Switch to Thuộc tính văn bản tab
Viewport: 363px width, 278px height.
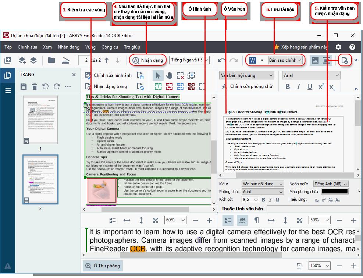[x=242, y=209]
